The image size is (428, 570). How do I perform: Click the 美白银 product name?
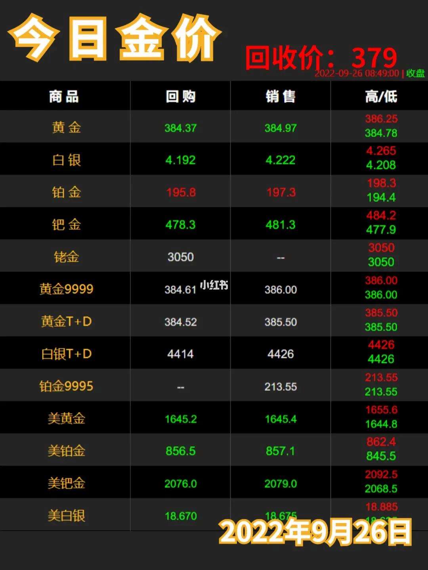(x=66, y=516)
